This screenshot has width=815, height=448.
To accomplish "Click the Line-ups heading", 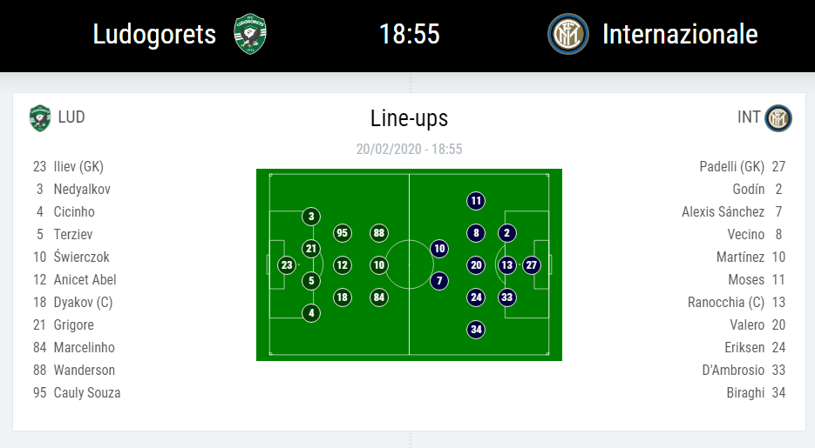I will pos(409,117).
